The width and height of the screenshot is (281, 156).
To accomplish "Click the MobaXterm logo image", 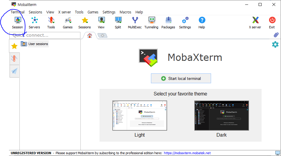I will coord(148,58).
